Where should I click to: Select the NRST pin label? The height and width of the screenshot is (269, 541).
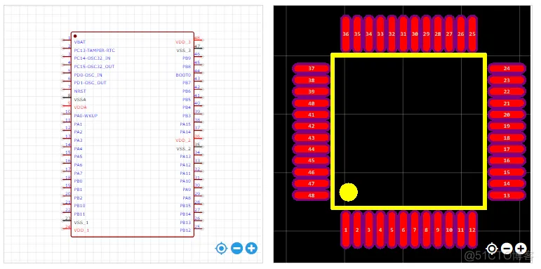[x=80, y=91]
